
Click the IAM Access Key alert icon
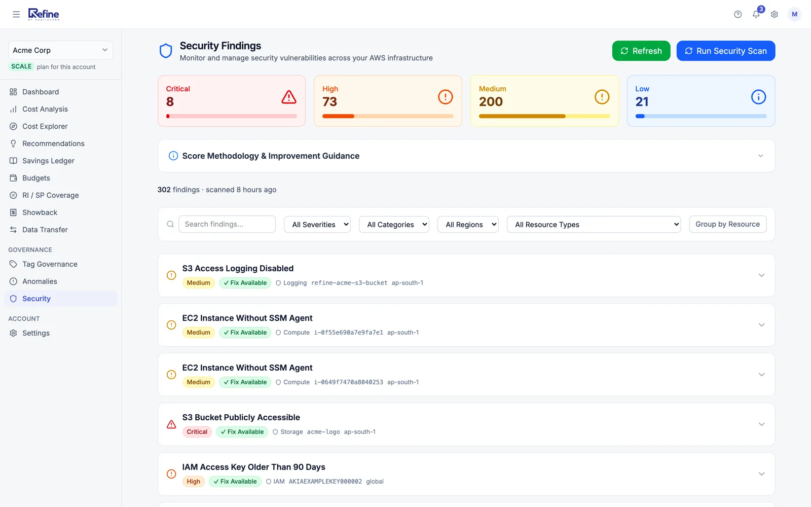pyautogui.click(x=171, y=474)
